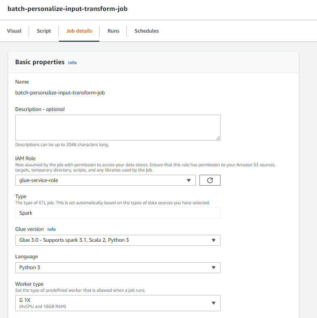This screenshot has width=317, height=318.
Task: Expand the Language Python 3 dropdown
Action: coord(118,268)
